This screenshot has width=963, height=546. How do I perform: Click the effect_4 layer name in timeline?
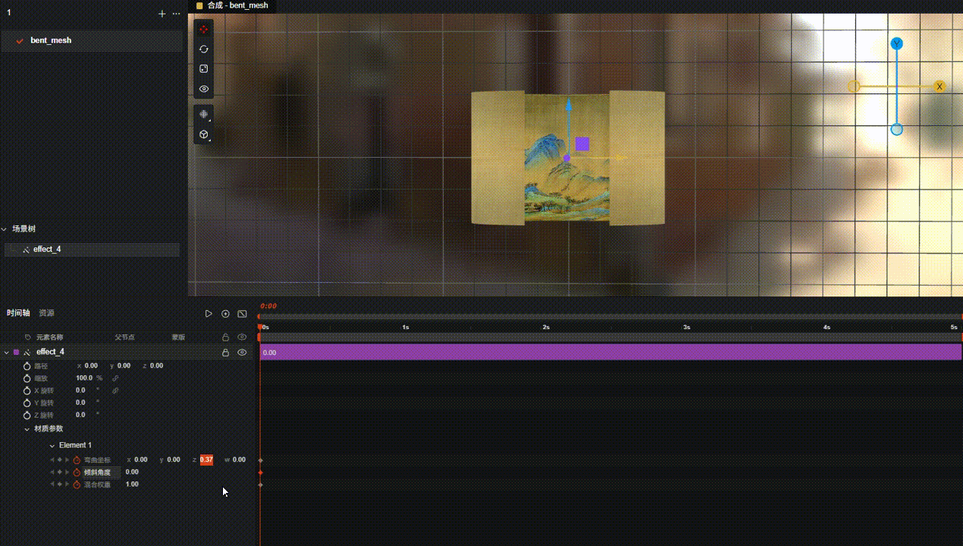50,352
